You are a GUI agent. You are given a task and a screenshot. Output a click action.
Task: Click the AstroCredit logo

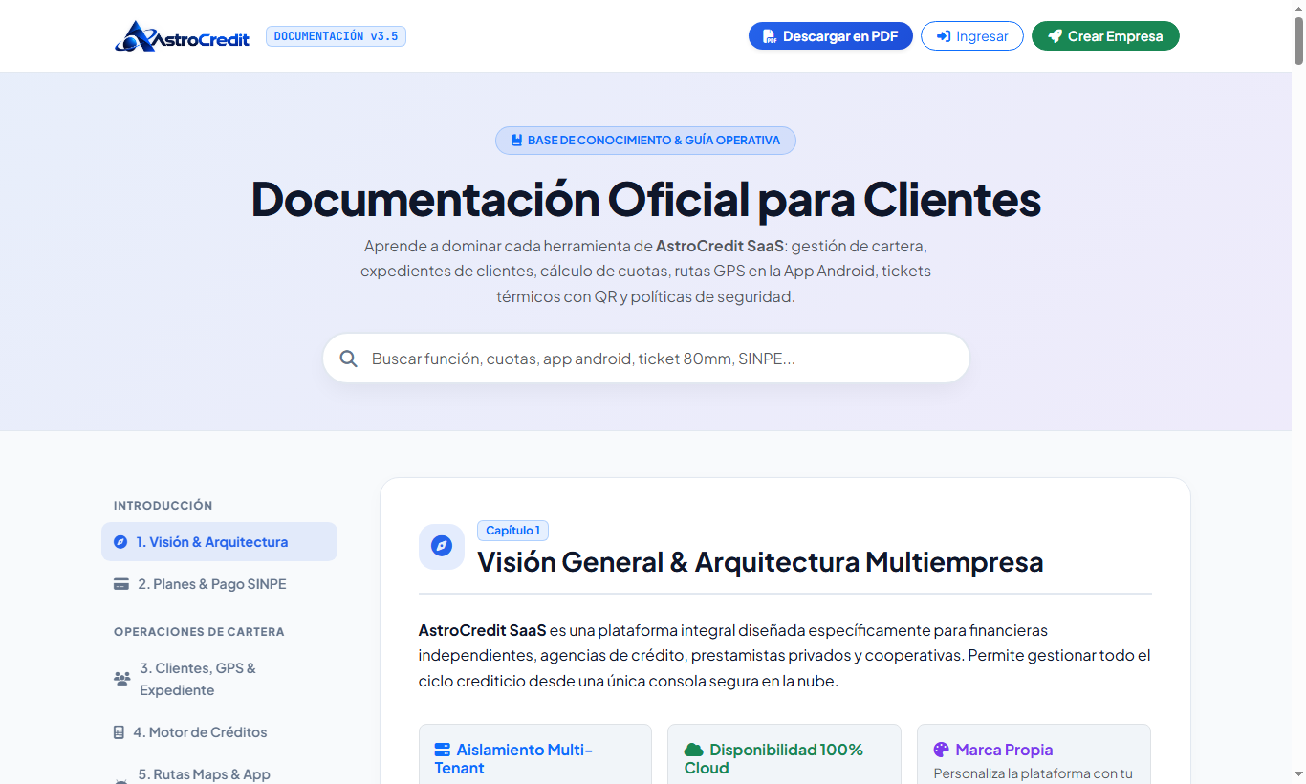click(x=182, y=36)
